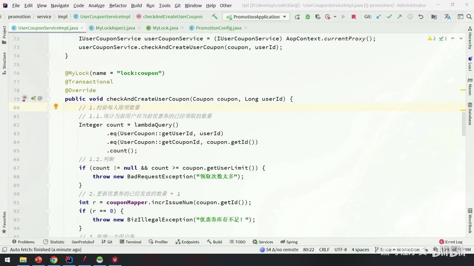Viewport: 474px width, 266px height.
Task: Switch to the PromotionConfig.java tab
Action: 218,28
